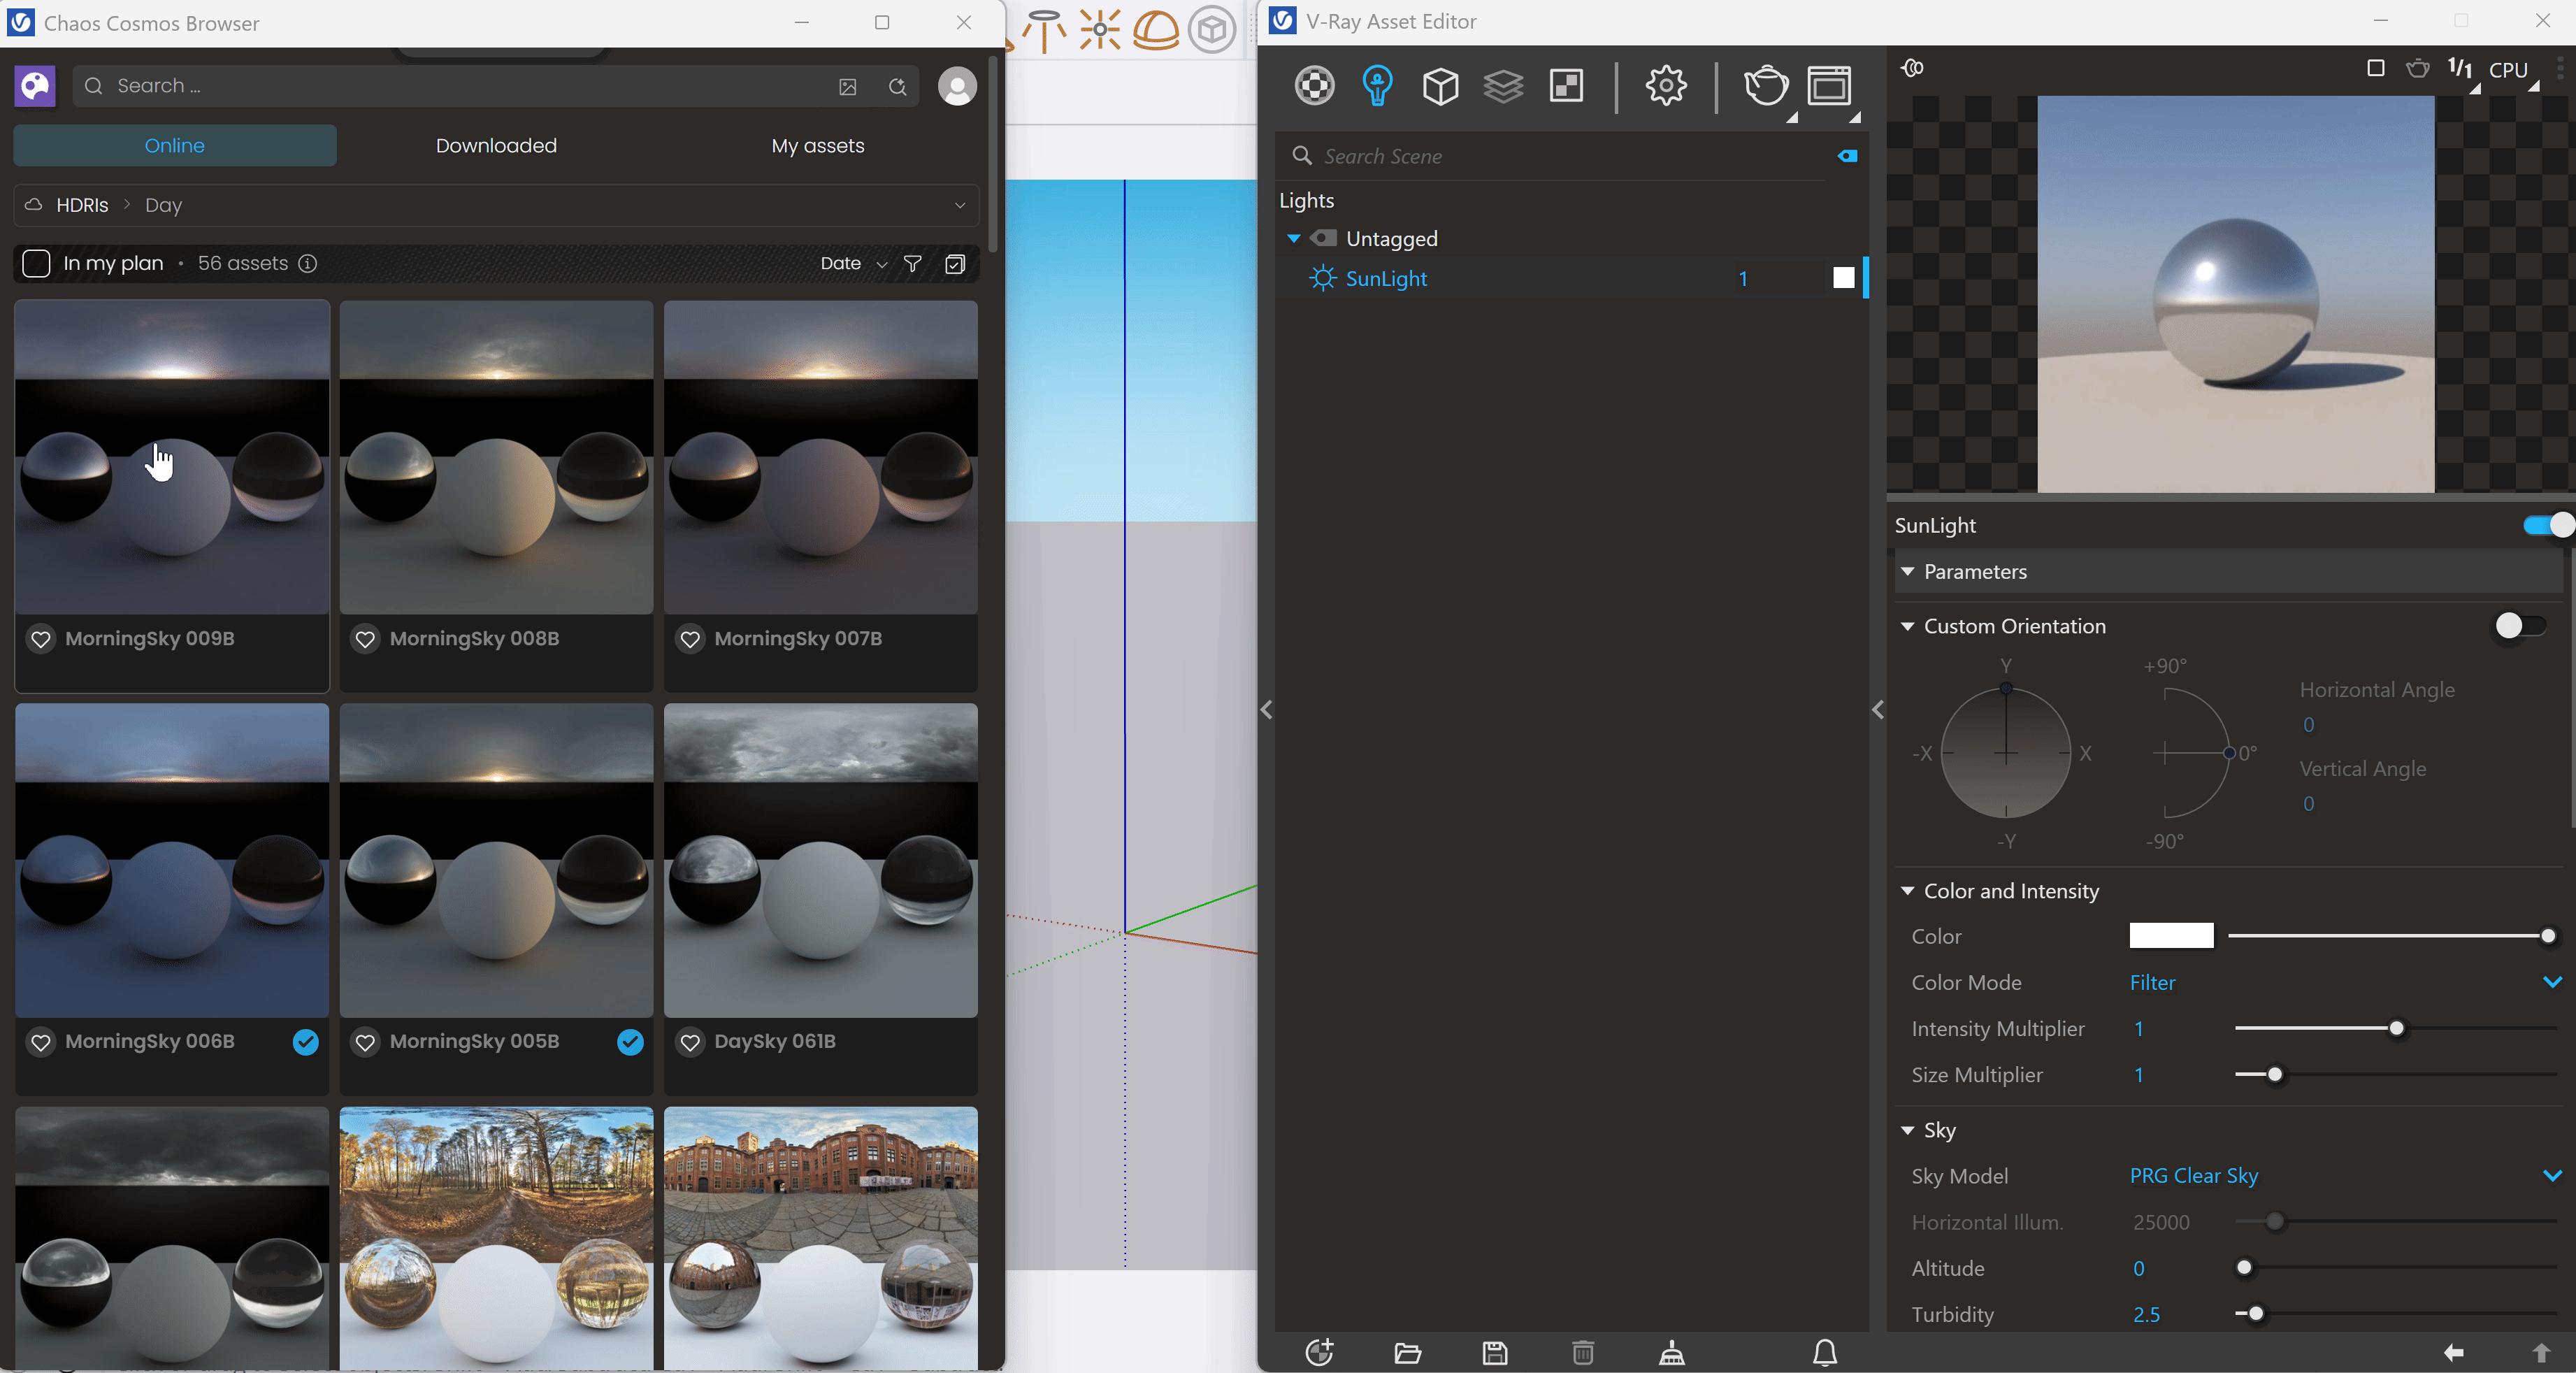The image size is (2576, 1373).
Task: Tick the In my plan checkbox
Action: tap(36, 263)
